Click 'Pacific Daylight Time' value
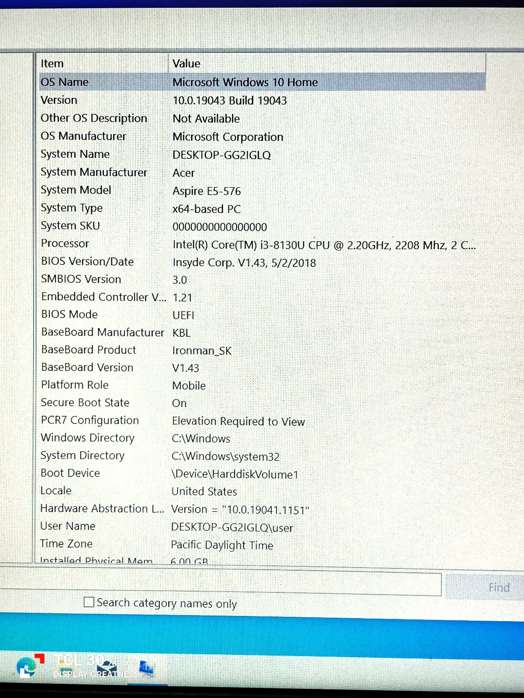 pos(222,545)
